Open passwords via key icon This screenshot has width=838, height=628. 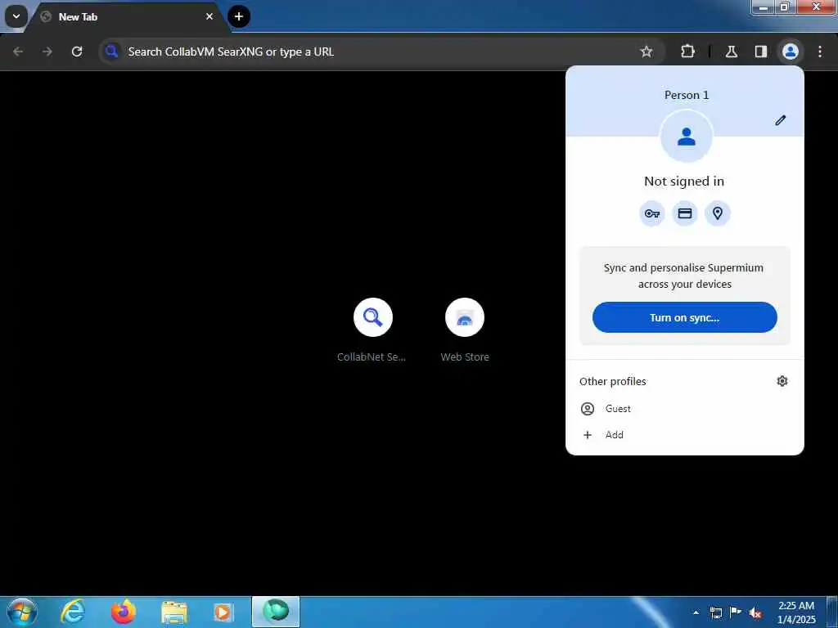click(x=652, y=213)
